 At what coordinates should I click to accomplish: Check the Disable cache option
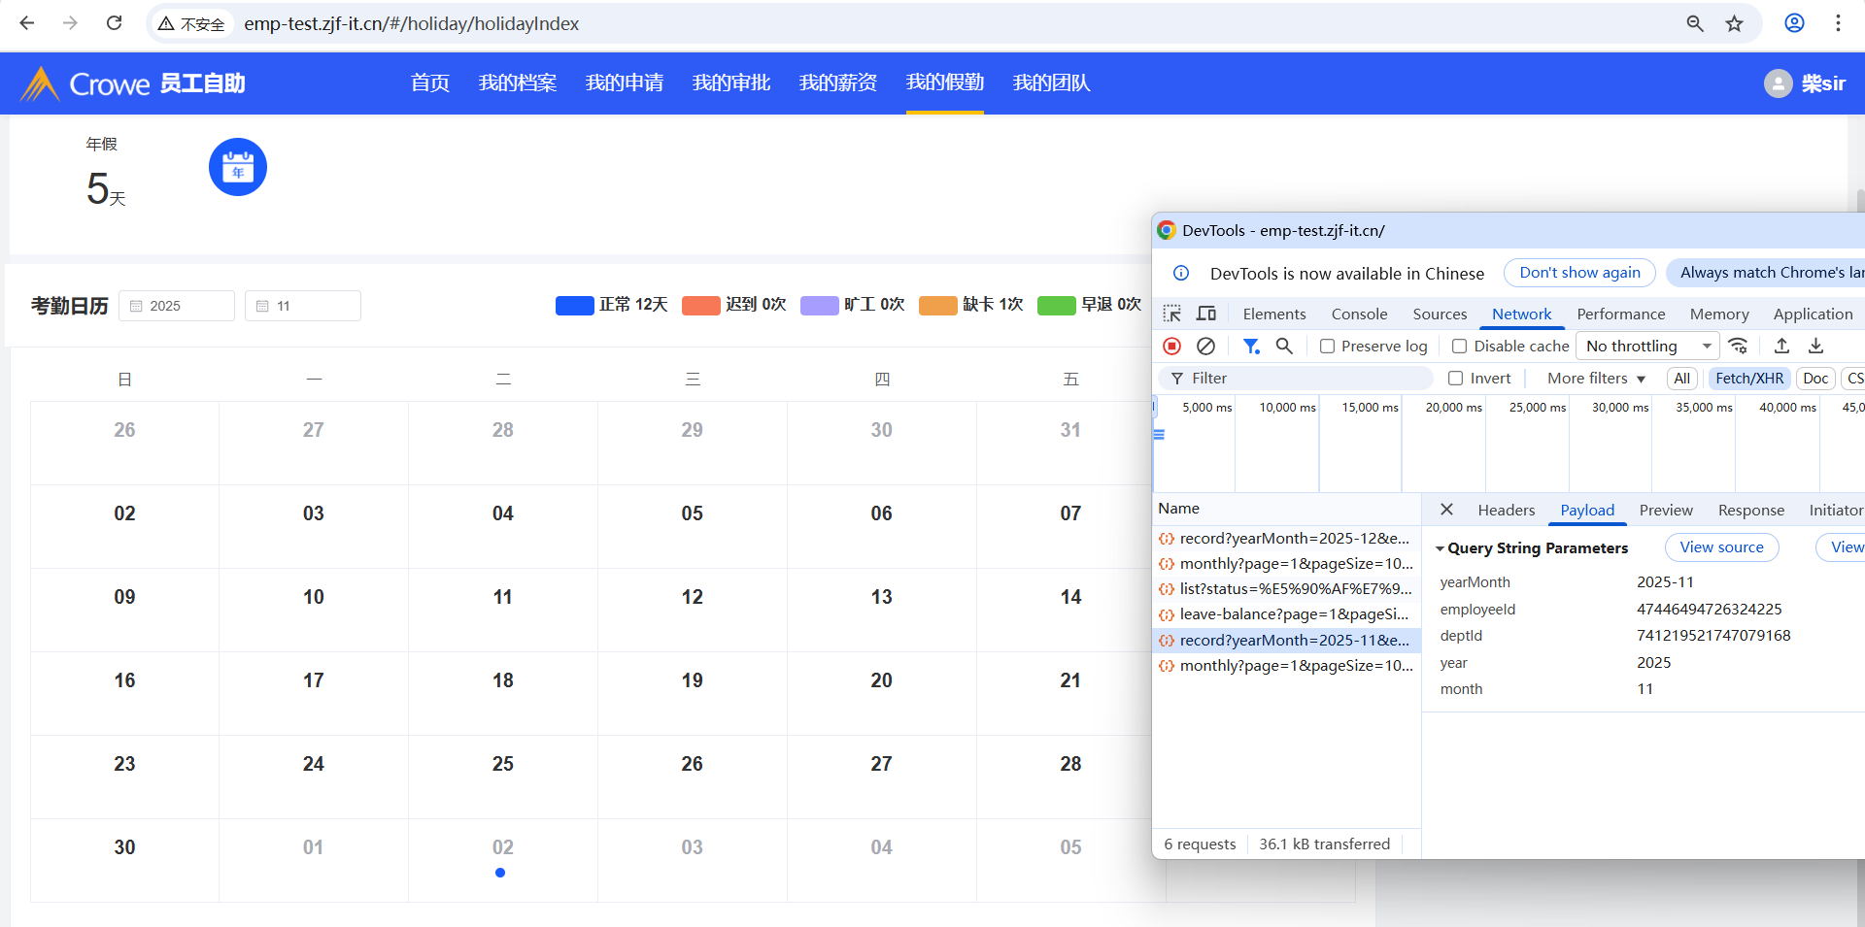pos(1459,347)
